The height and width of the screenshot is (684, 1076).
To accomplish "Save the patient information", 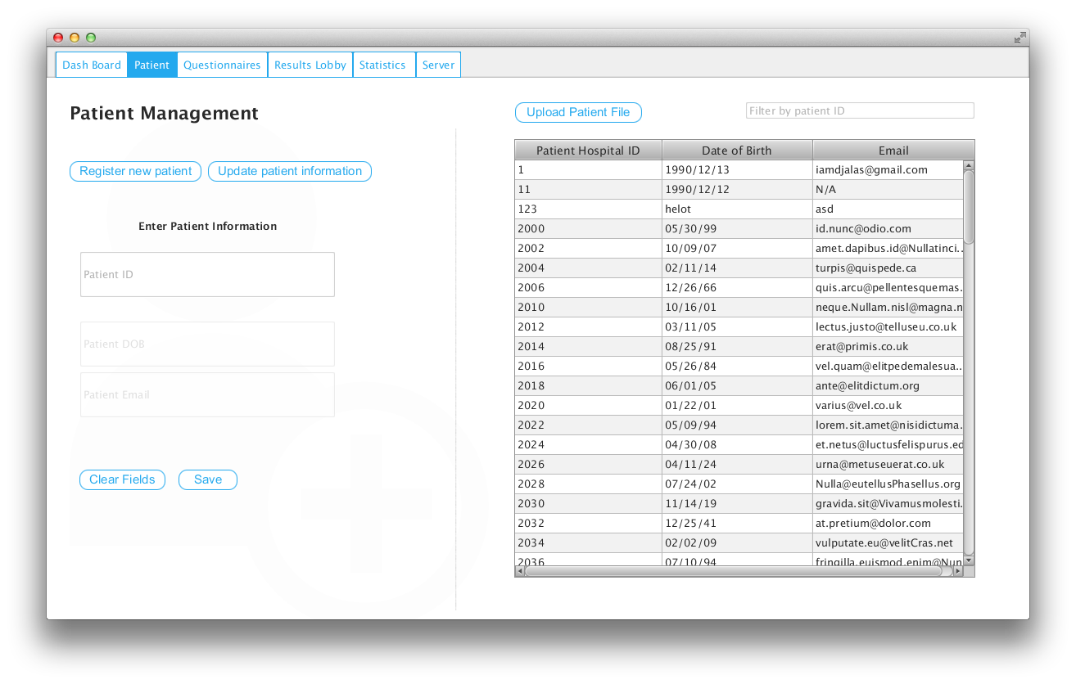I will (x=208, y=480).
